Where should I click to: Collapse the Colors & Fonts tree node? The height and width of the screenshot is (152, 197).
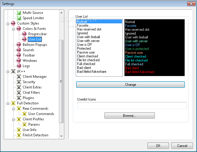[13, 29]
